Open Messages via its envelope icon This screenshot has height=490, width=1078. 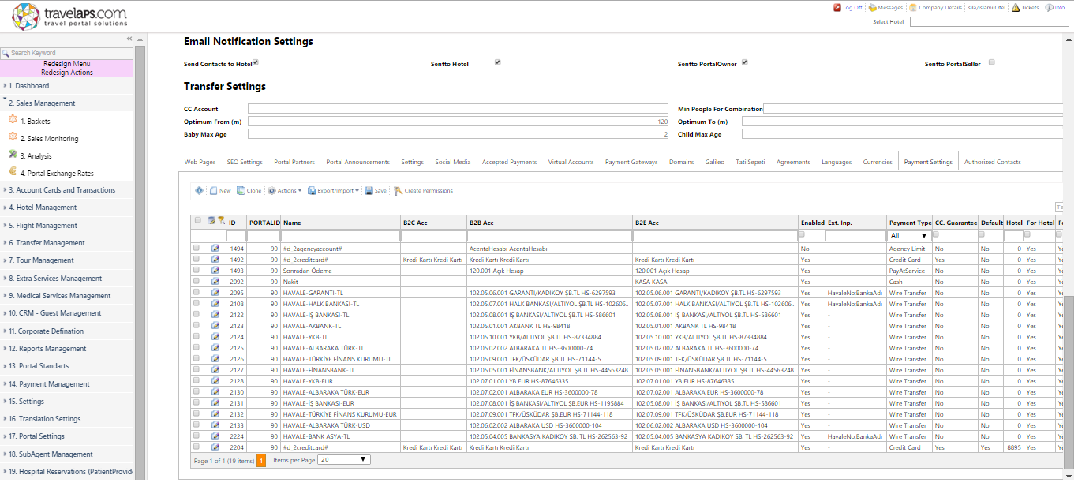pos(873,7)
